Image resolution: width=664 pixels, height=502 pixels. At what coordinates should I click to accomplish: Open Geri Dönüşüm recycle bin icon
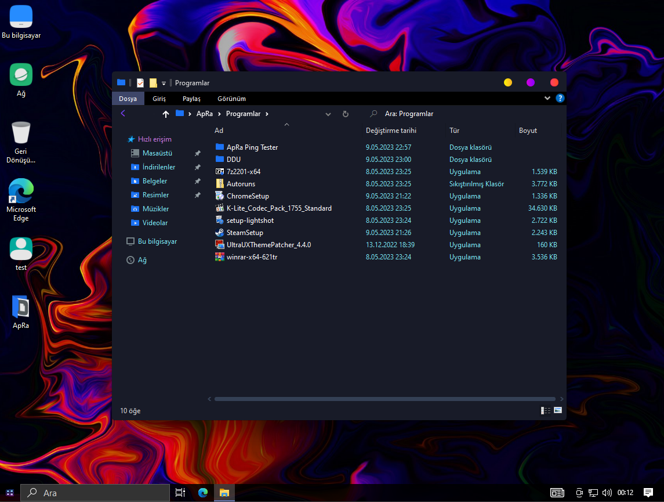[21, 142]
